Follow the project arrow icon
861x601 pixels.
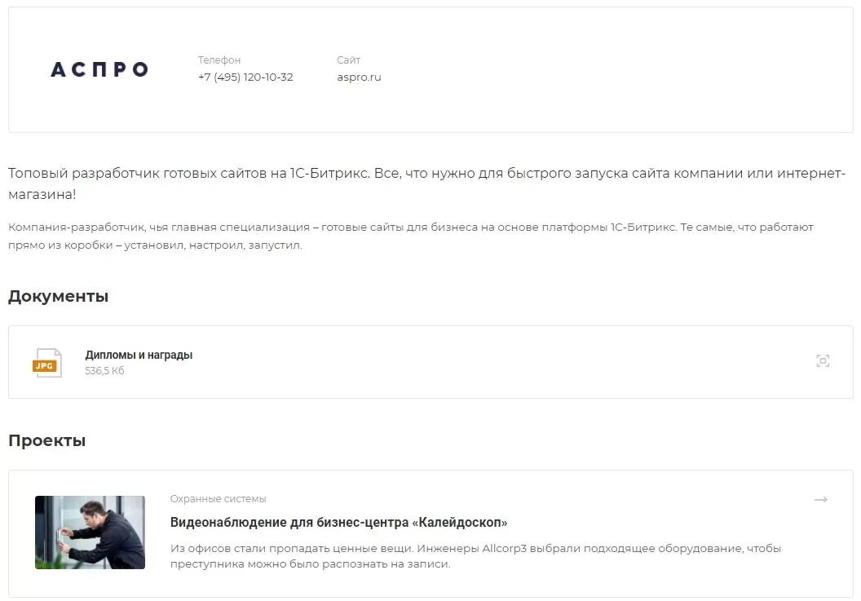click(x=820, y=499)
